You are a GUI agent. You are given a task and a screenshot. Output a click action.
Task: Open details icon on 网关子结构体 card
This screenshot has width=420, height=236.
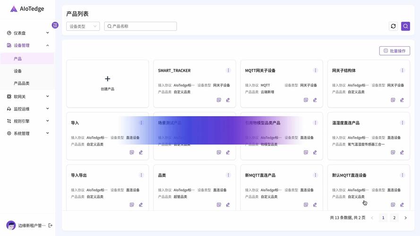pos(393,100)
